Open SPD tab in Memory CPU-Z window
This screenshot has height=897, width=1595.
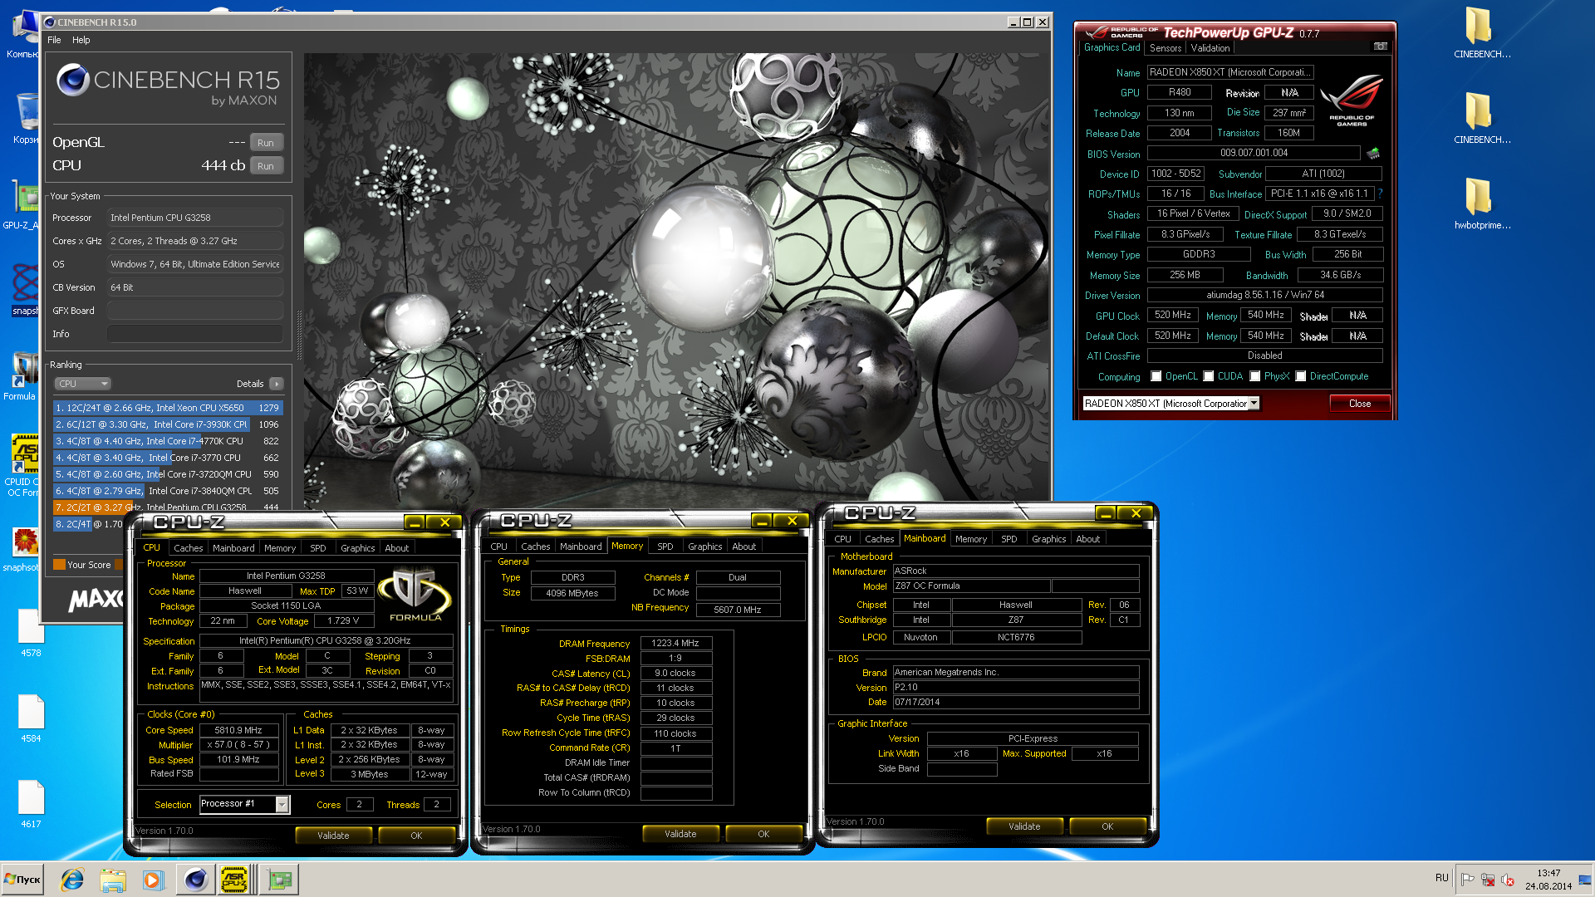point(665,547)
